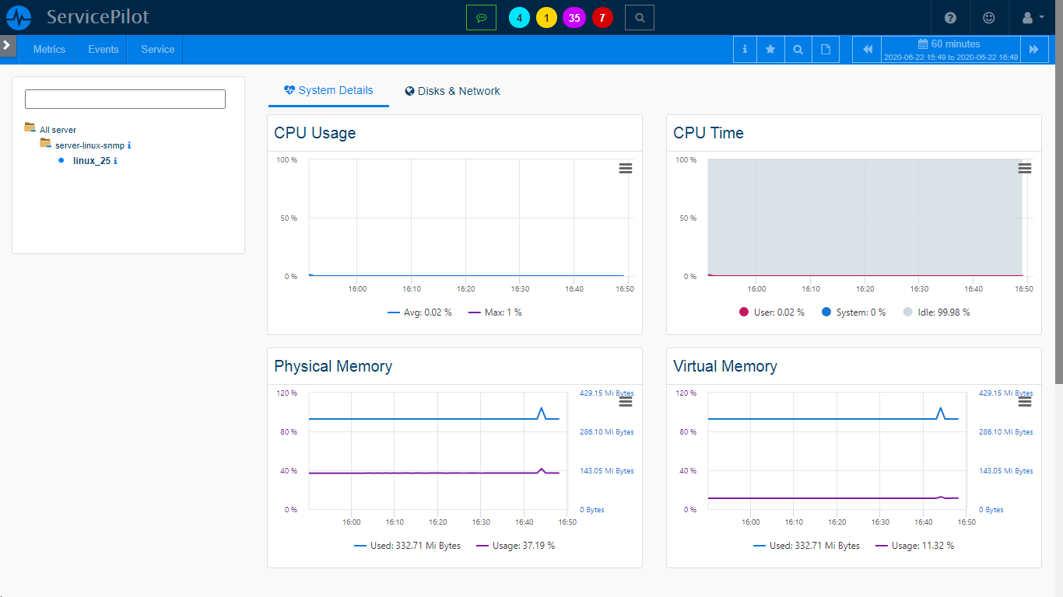This screenshot has height=597, width=1063.
Task: Open CPU Usage chart hamburger menu
Action: (x=625, y=169)
